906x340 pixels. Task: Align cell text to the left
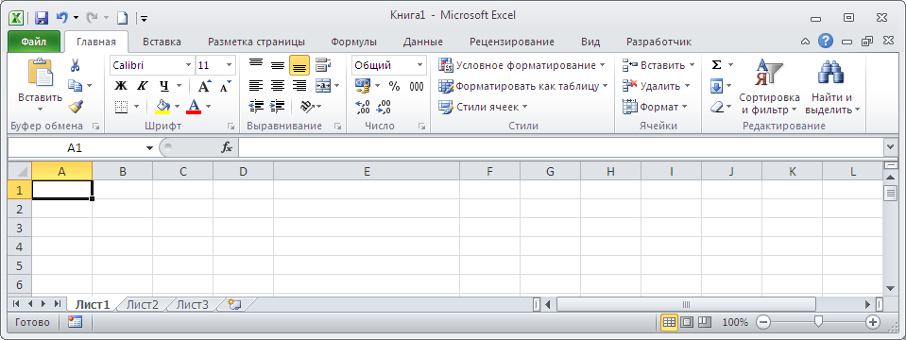pos(255,86)
